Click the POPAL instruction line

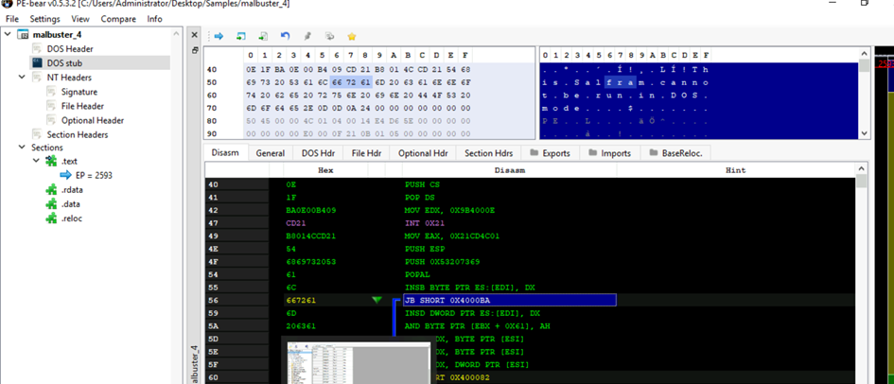[x=417, y=274]
